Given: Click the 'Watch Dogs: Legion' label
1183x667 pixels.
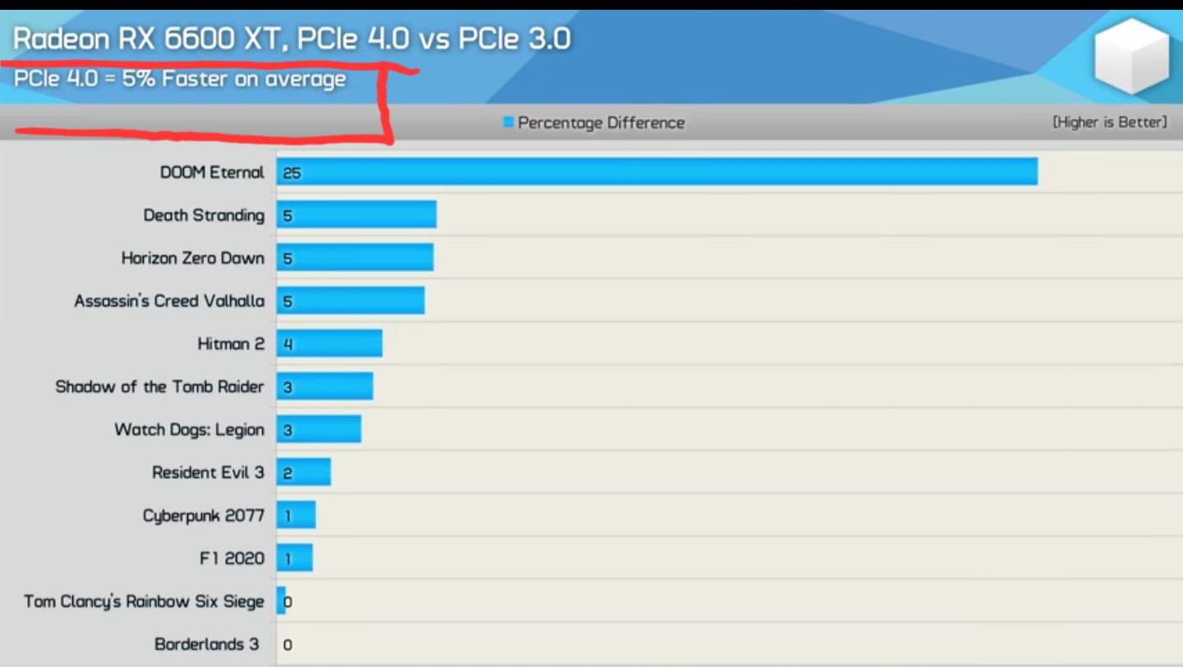Looking at the screenshot, I should [189, 430].
